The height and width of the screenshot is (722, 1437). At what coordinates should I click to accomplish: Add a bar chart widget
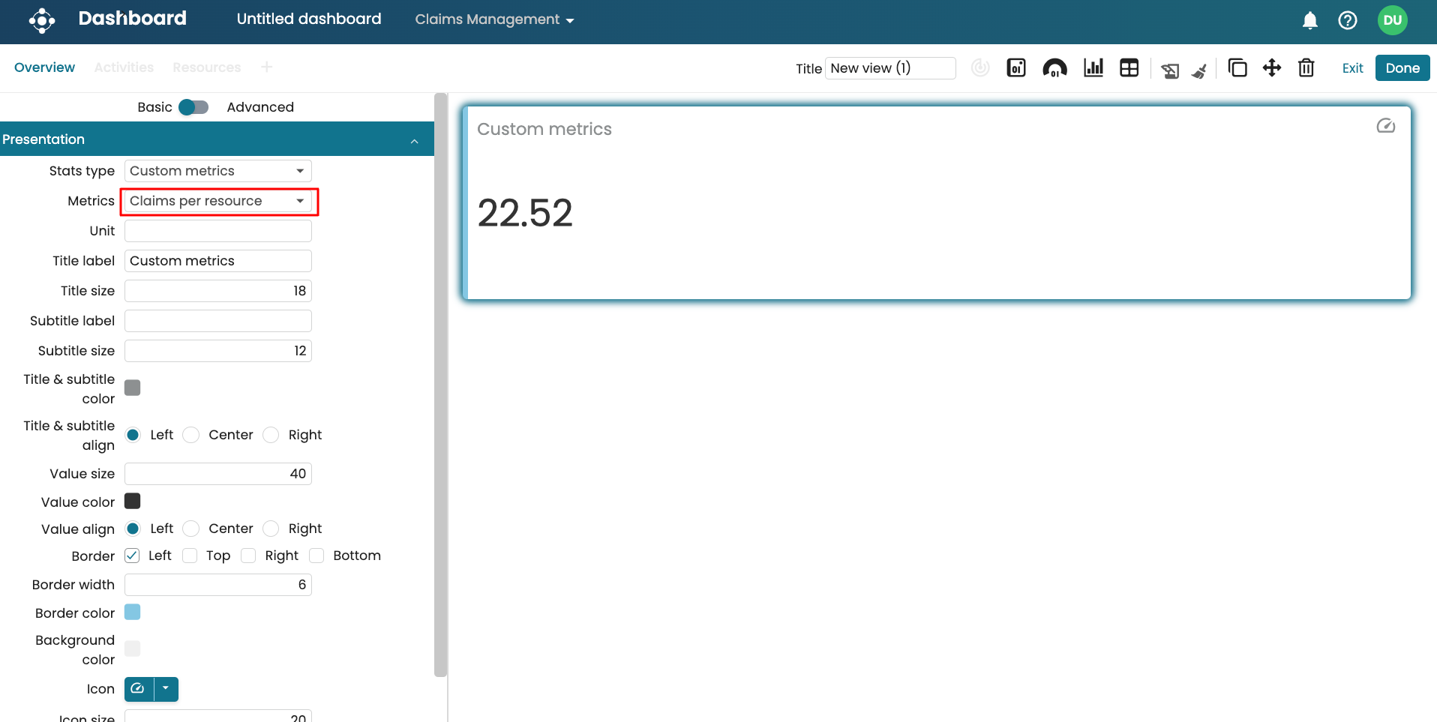[x=1093, y=68]
